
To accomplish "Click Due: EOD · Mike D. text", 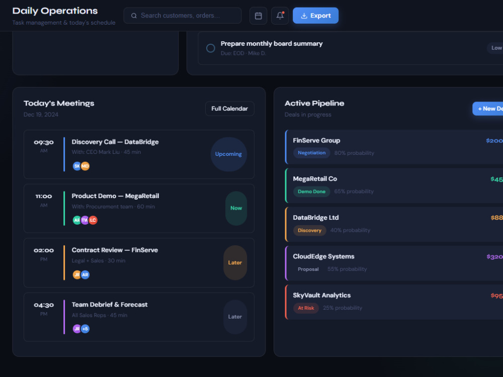I will (243, 54).
